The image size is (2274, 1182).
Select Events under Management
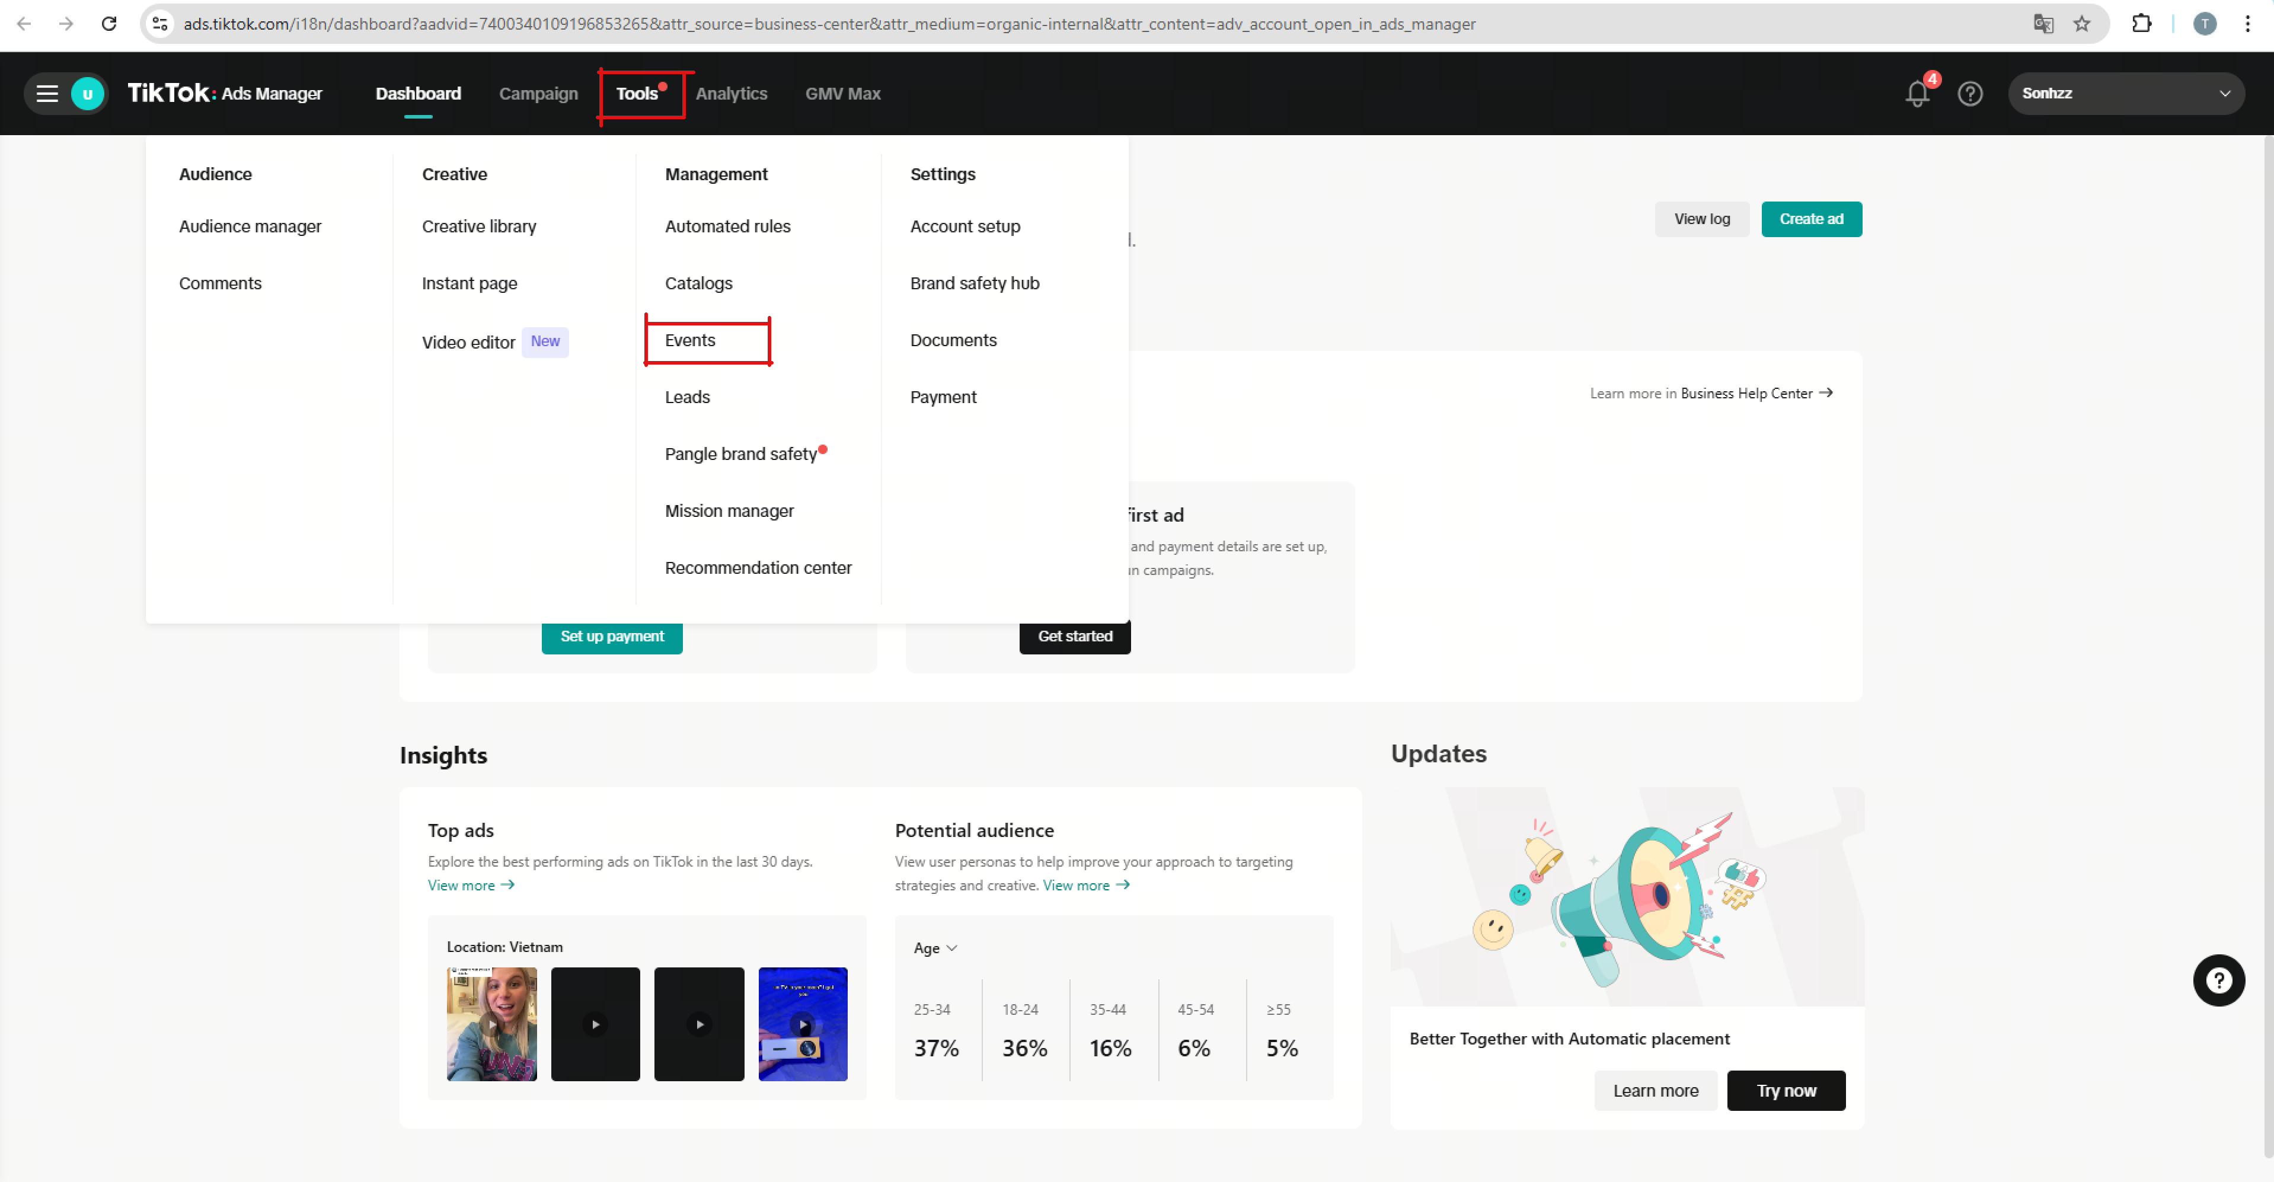pos(690,341)
